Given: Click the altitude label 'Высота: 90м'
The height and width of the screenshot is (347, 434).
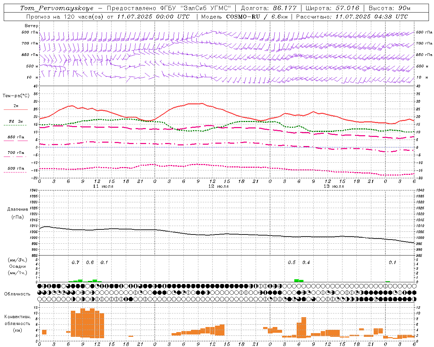Looking at the screenshot, I should coord(390,8).
